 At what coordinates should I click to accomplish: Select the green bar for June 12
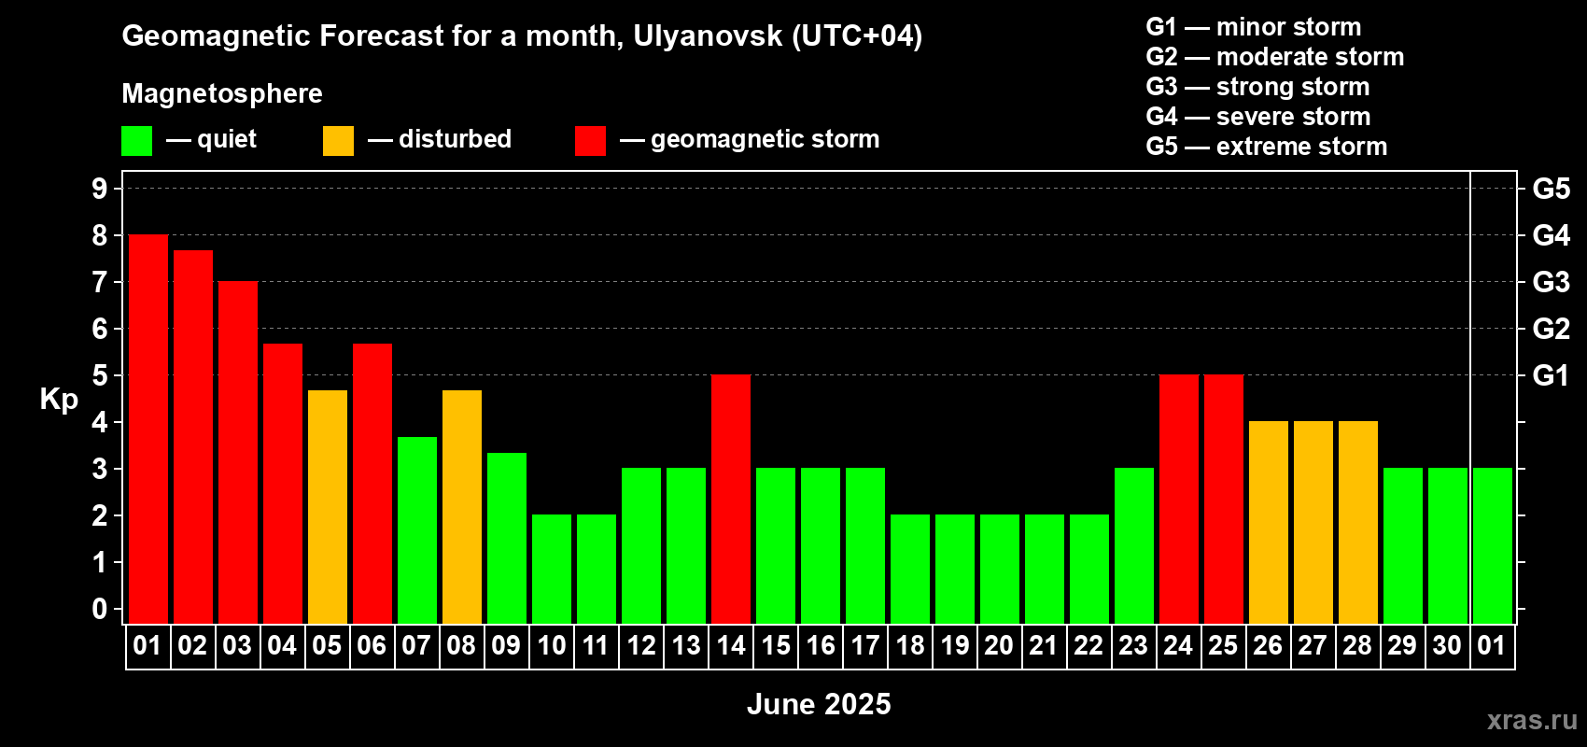(641, 546)
